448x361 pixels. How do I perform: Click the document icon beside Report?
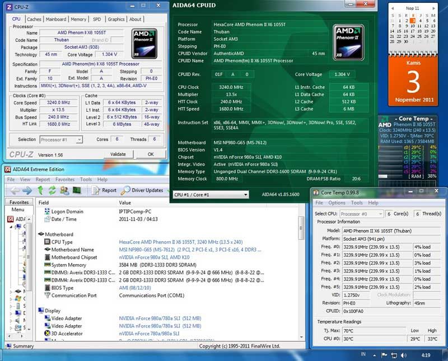(x=96, y=190)
